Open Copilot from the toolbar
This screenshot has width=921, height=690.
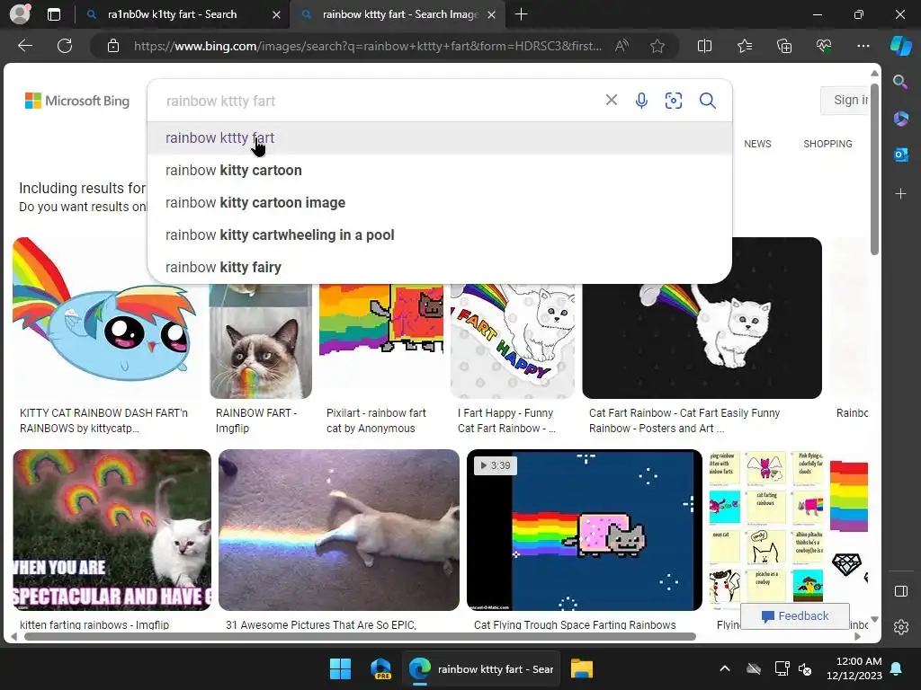pos(900,46)
